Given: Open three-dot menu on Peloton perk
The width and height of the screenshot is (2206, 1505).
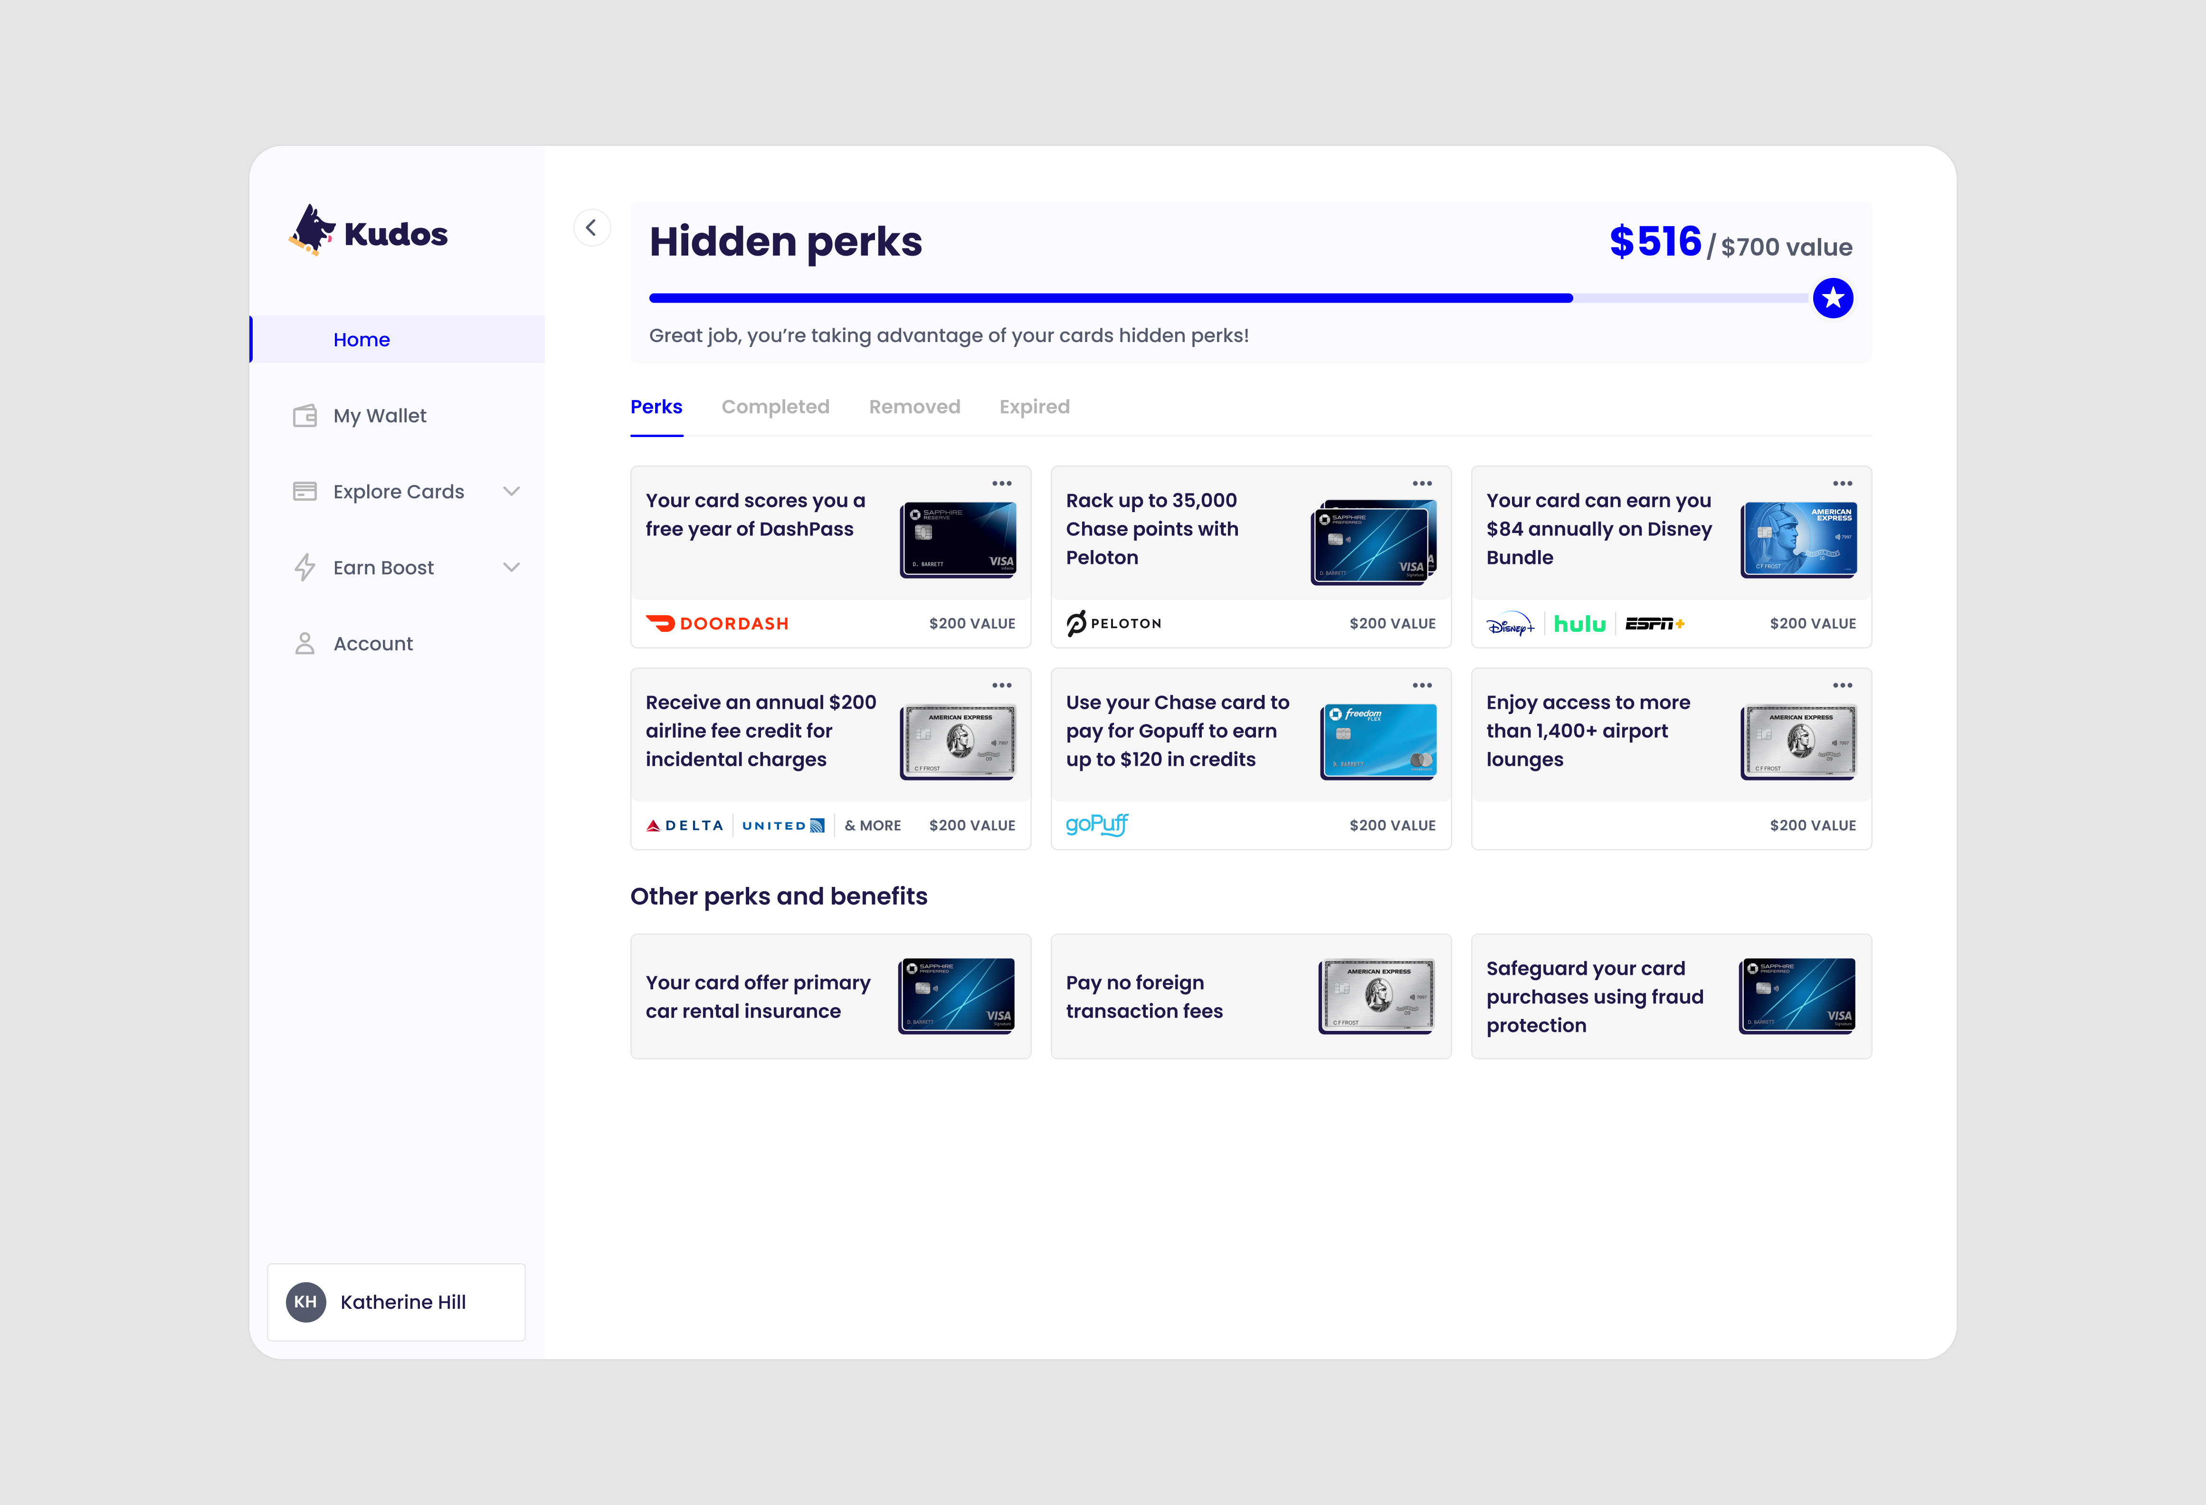Looking at the screenshot, I should (1421, 484).
